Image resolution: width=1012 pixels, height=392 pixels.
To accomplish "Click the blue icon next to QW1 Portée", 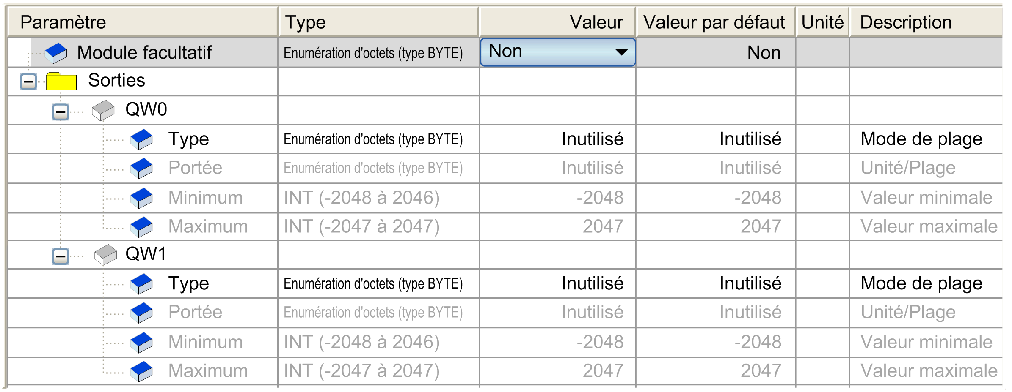I will (141, 312).
